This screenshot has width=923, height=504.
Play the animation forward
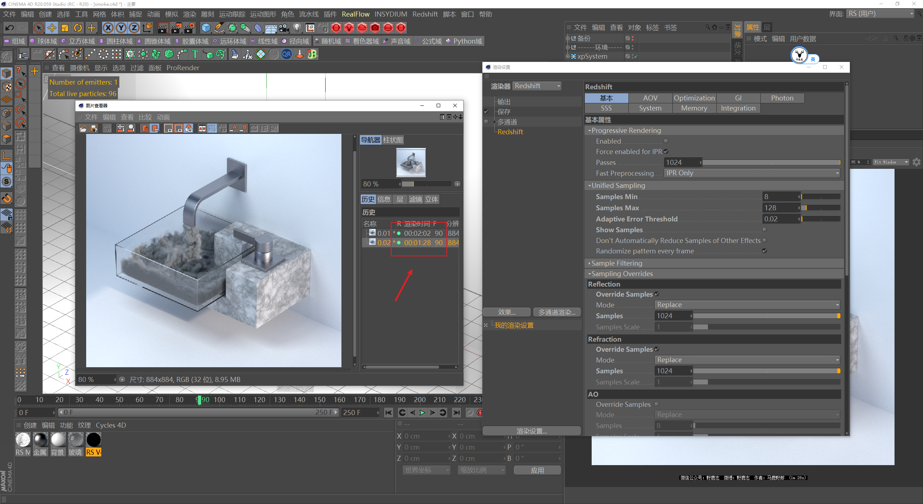(x=422, y=413)
